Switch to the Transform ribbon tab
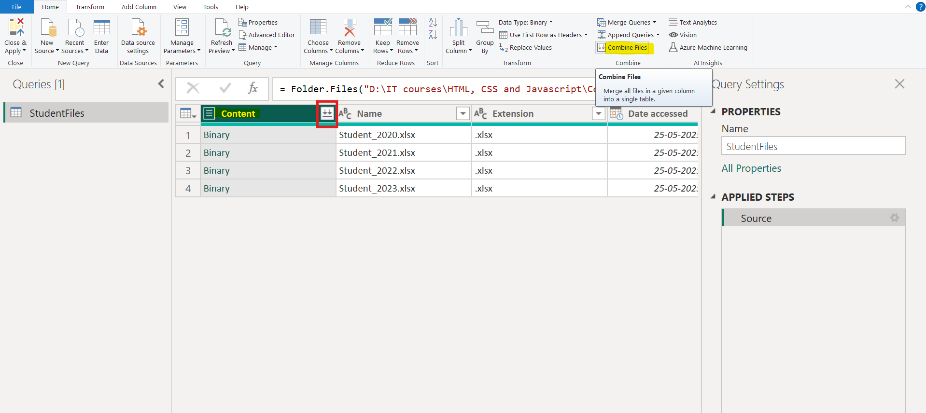Screen dimensions: 926x413 click(90, 7)
